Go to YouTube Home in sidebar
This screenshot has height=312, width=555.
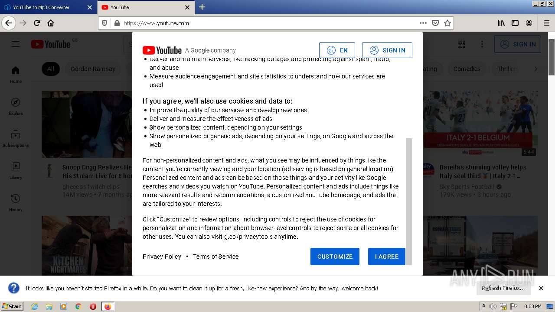[16, 75]
